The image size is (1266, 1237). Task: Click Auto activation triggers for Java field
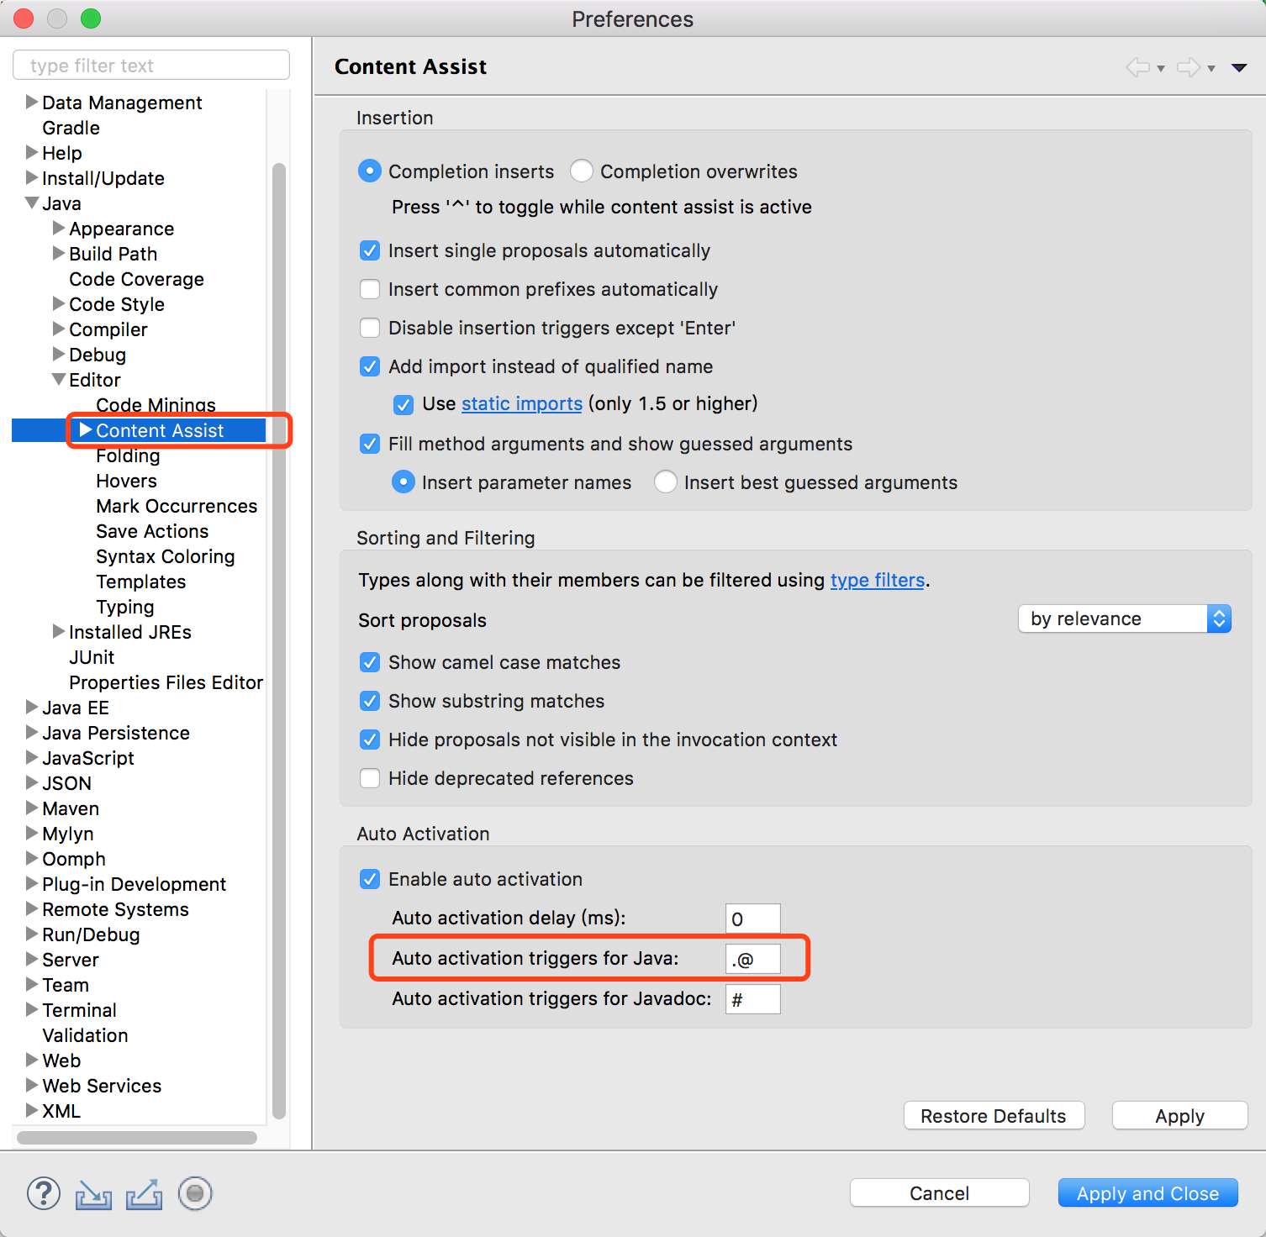pos(753,959)
